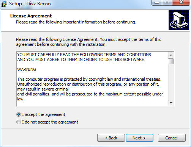The image size is (191, 147).
Task: Click the Disk Recon computer logo image
Action: point(178,20)
